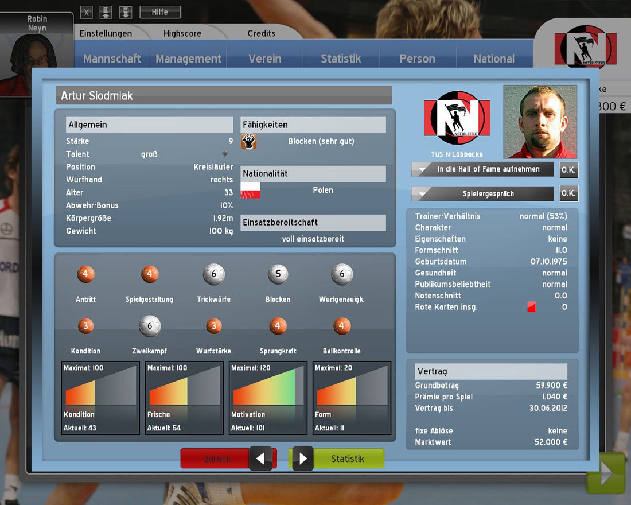Open the Mannschaft menu
This screenshot has height=505, width=631.
pyautogui.click(x=112, y=59)
